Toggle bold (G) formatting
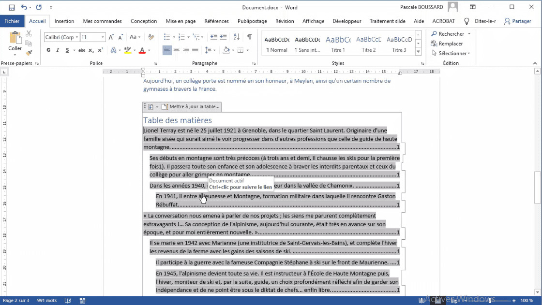This screenshot has width=542, height=305. (48, 50)
